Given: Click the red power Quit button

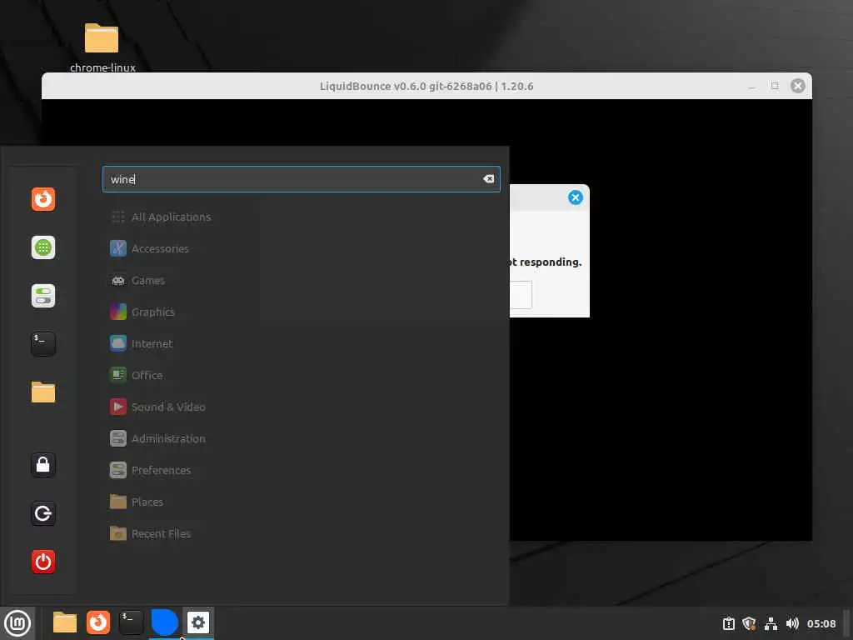Looking at the screenshot, I should [43, 562].
